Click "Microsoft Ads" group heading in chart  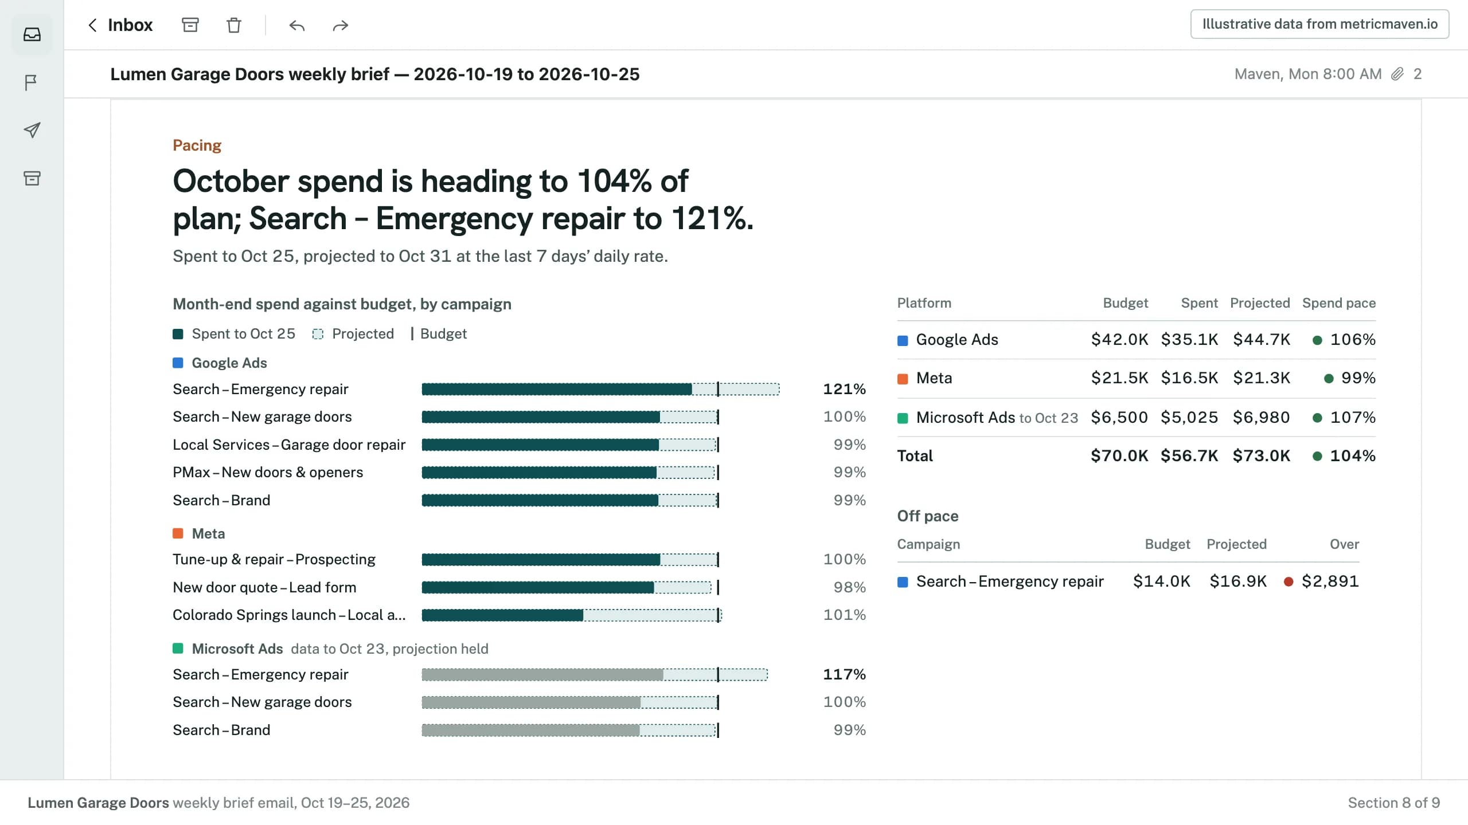click(x=237, y=649)
